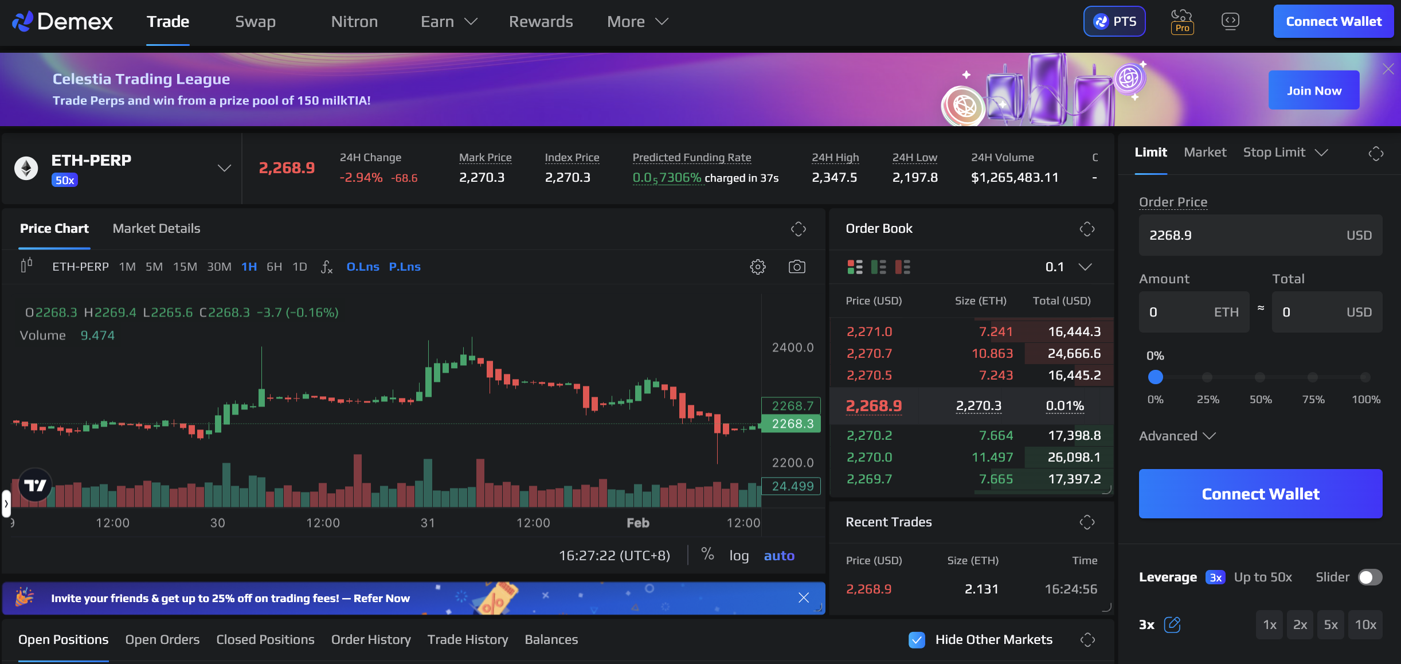
Task: Open the chart settings gear icon
Action: [x=758, y=267]
